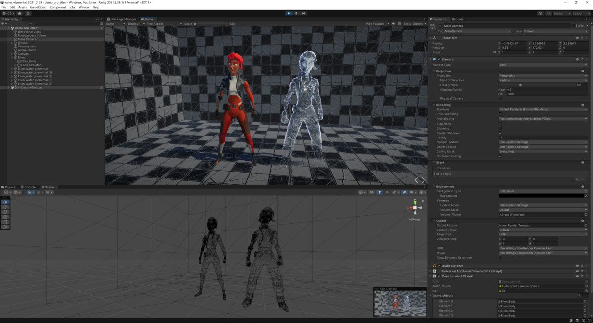
Task: Select the Move tool in Scene view
Action: pyautogui.click(x=5, y=207)
